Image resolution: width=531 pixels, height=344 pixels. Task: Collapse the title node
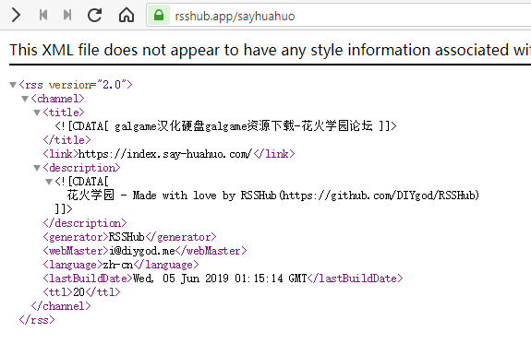[x=37, y=113]
